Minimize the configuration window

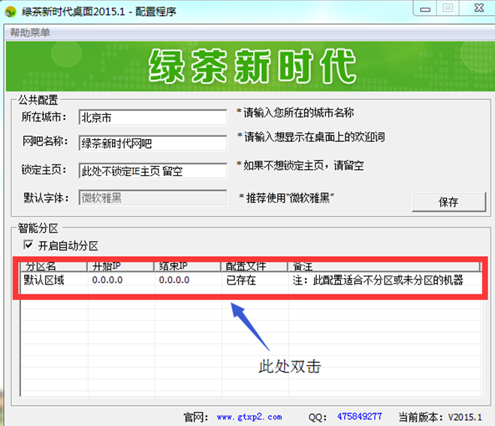click(424, 8)
